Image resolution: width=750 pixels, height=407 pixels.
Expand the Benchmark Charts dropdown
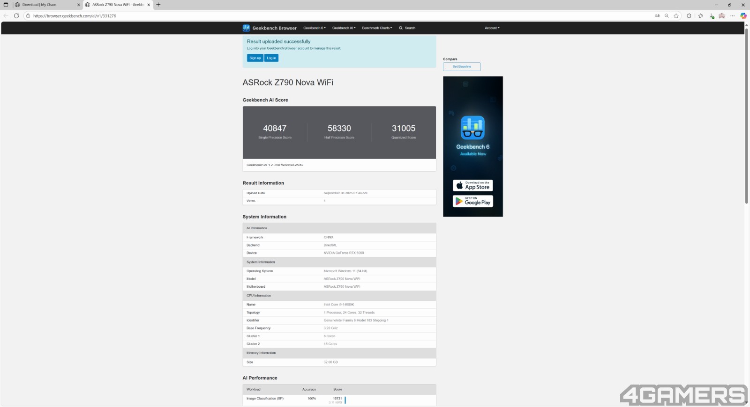click(x=377, y=28)
